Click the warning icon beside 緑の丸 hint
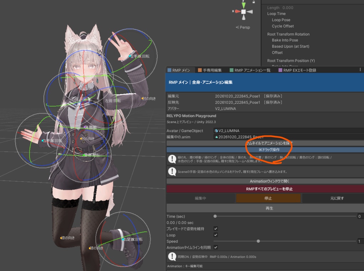 point(172,159)
